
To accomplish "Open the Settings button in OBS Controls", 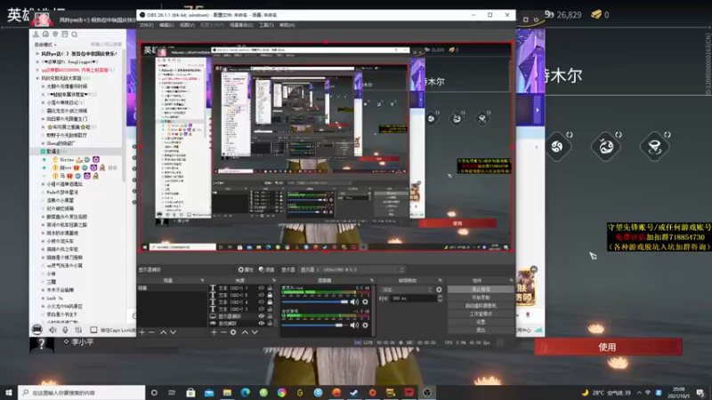I will pyautogui.click(x=481, y=322).
